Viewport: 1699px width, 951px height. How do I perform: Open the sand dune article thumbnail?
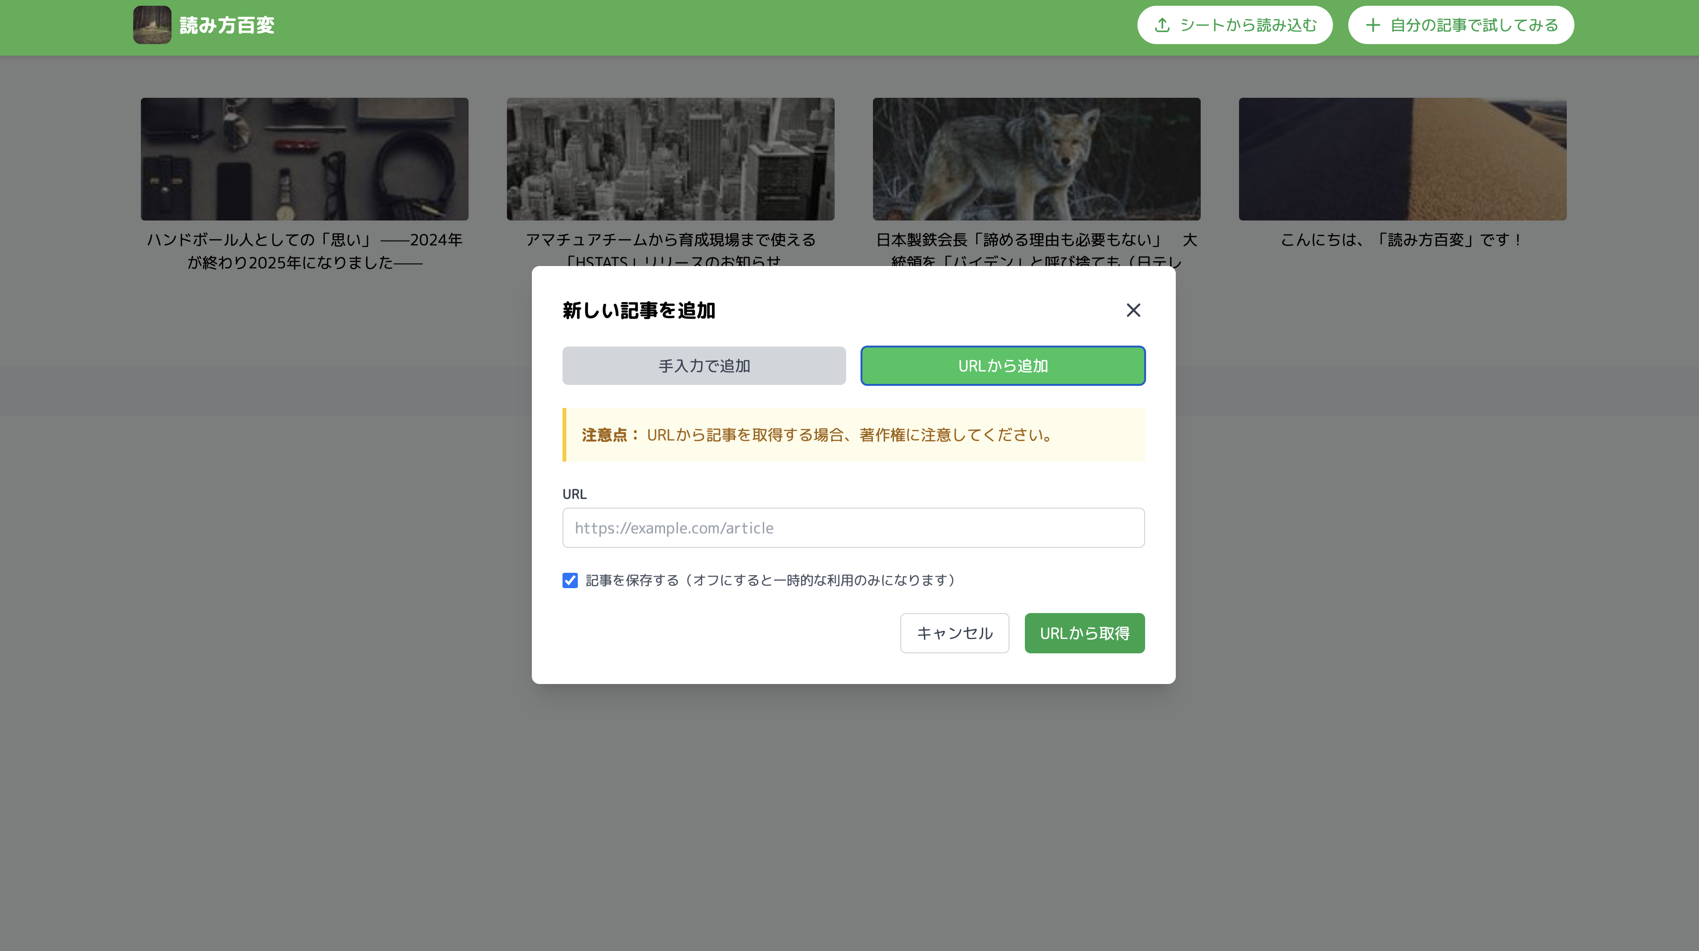click(x=1402, y=159)
